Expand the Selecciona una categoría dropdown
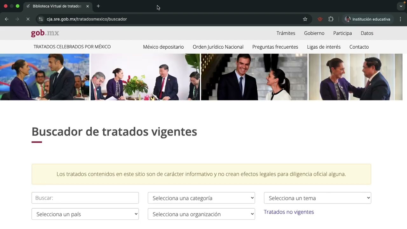This screenshot has width=407, height=229. click(x=201, y=198)
